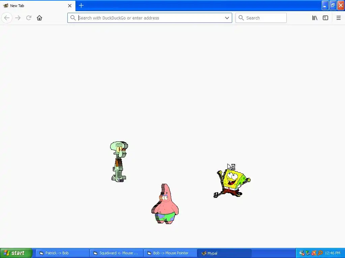345x258 pixels.
Task: Minimize the Mypal browser window
Action: click(325, 5)
